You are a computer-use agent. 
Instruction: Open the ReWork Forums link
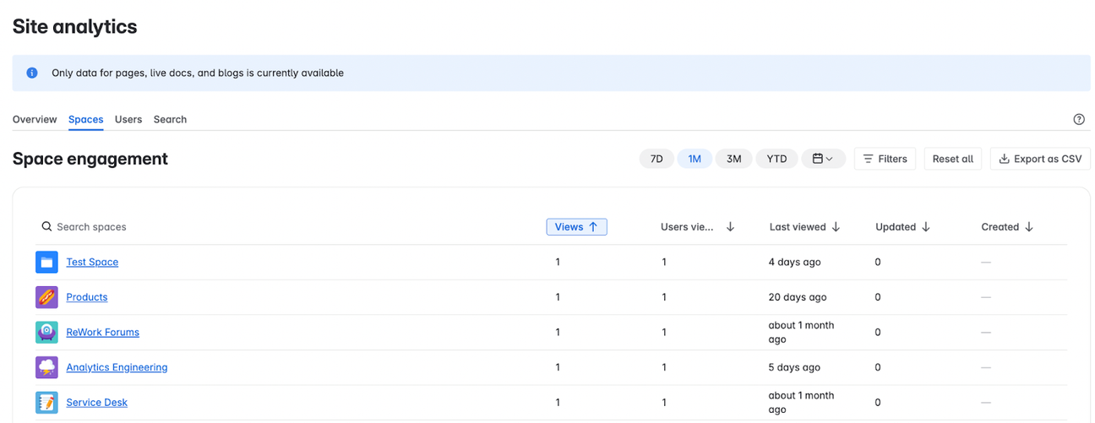point(103,333)
